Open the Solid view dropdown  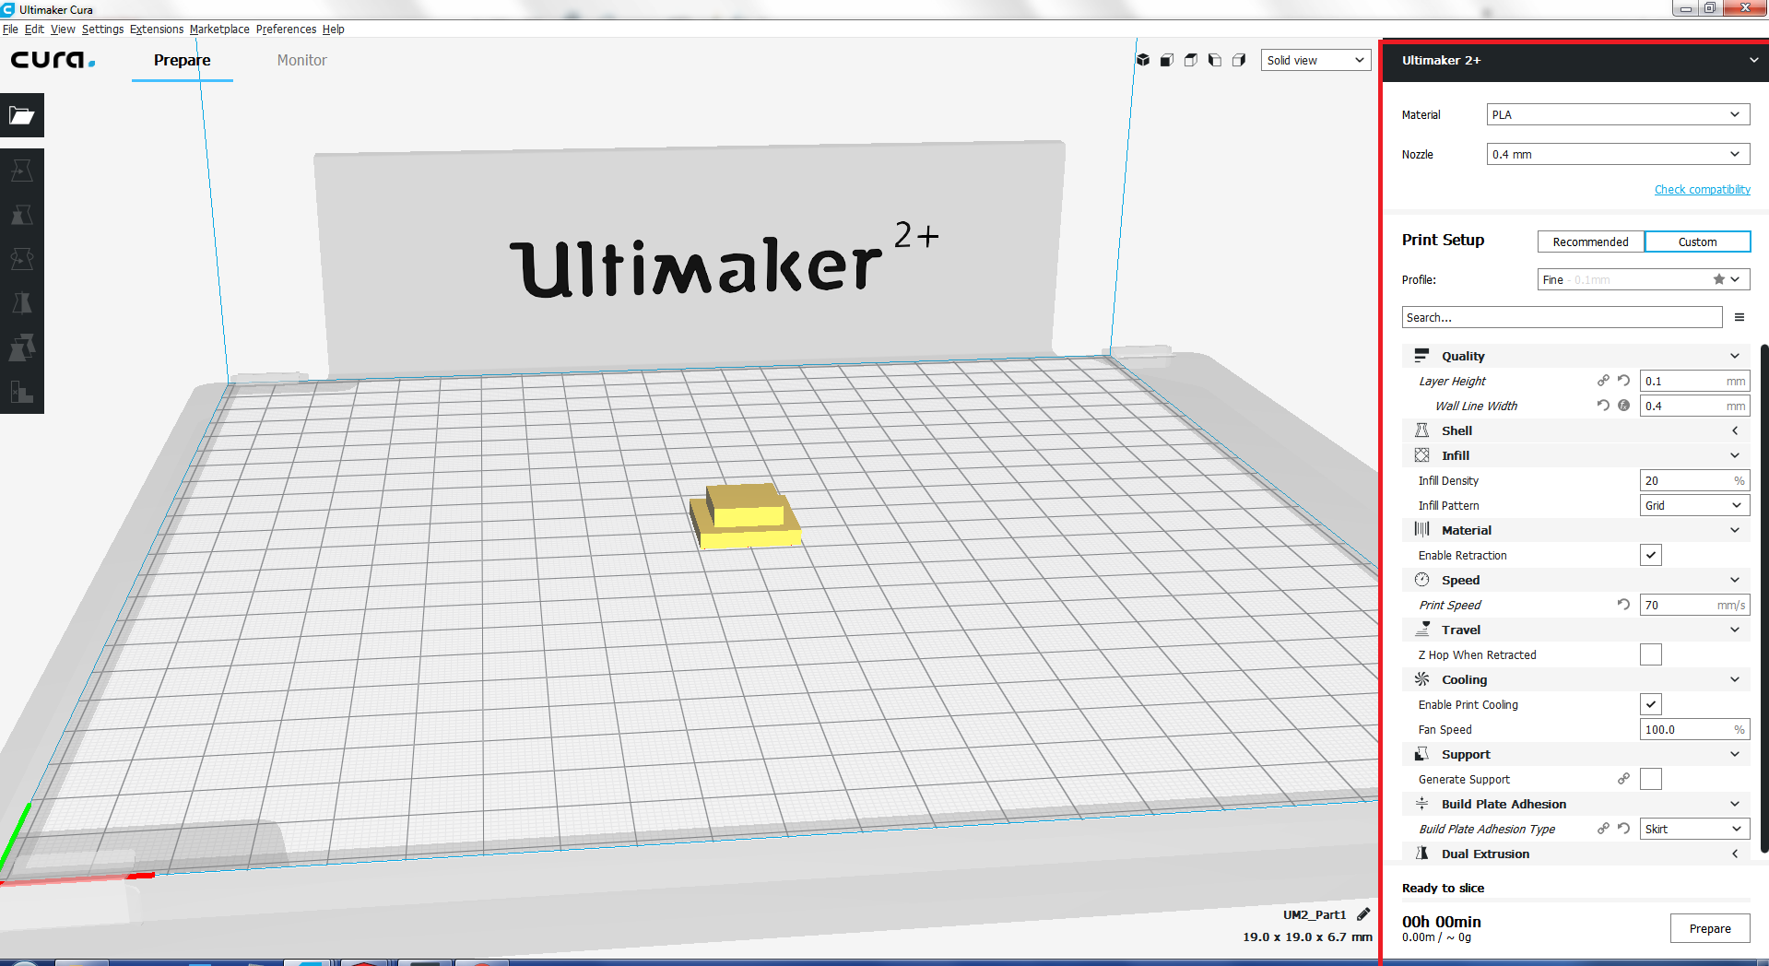[x=1315, y=60]
